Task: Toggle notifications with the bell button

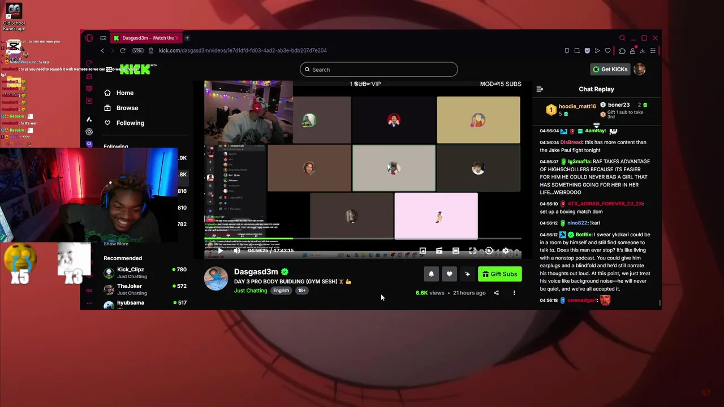Action: 431,274
